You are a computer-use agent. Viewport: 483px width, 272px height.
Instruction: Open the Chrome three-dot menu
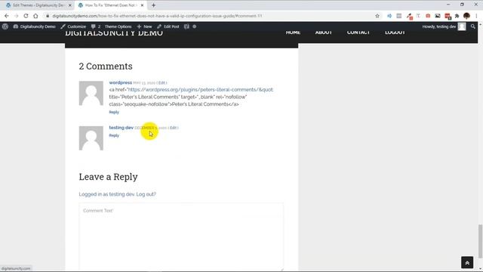tap(476, 16)
